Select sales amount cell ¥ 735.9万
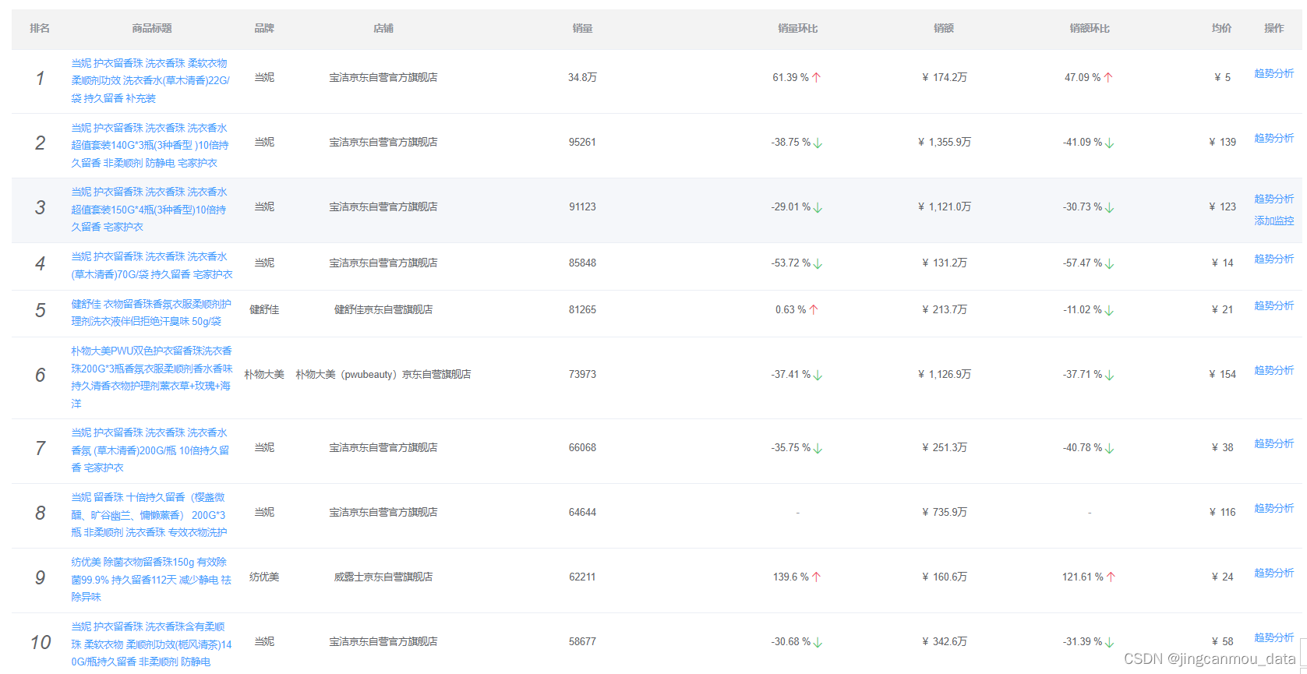Screen dimensions: 1307x674 [x=945, y=512]
